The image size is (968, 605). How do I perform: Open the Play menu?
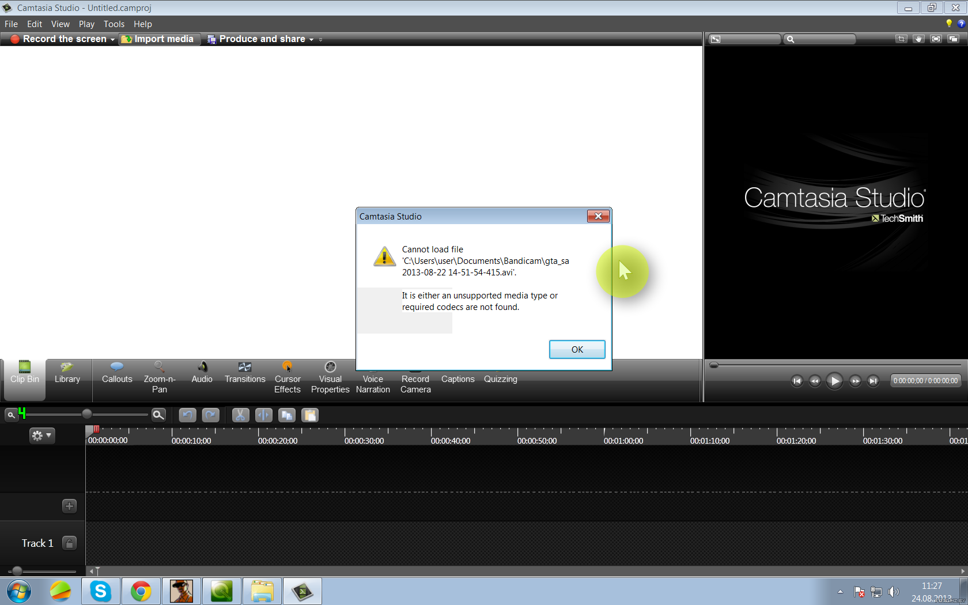86,24
